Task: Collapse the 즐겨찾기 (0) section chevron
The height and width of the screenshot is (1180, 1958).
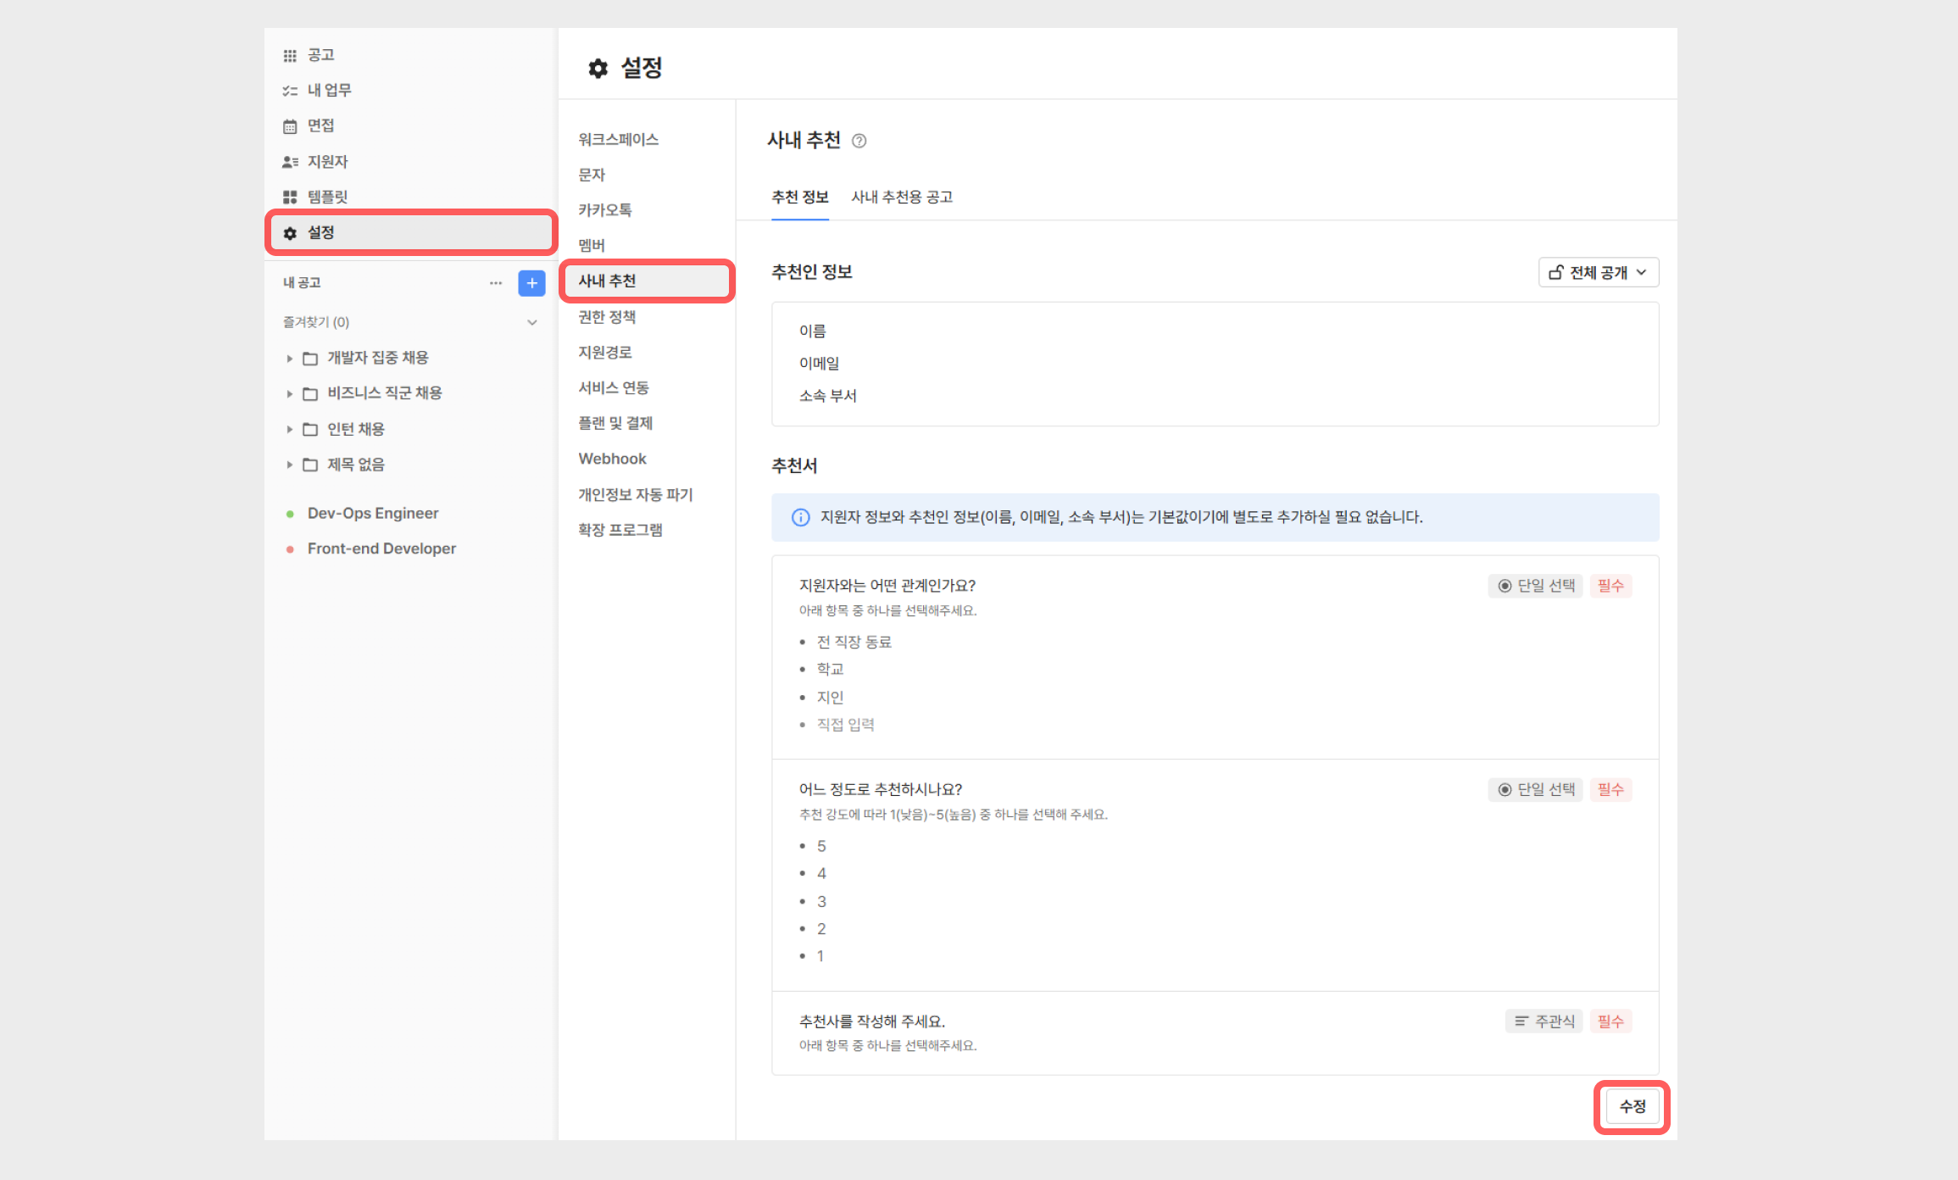Action: [532, 322]
